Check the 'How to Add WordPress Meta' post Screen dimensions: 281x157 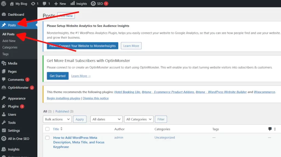pyautogui.click(x=47, y=138)
